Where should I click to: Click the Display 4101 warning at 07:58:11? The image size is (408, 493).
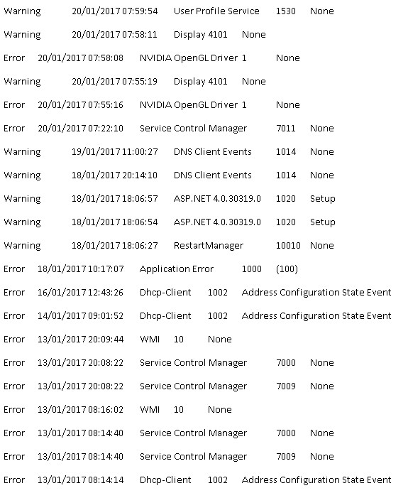135,35
